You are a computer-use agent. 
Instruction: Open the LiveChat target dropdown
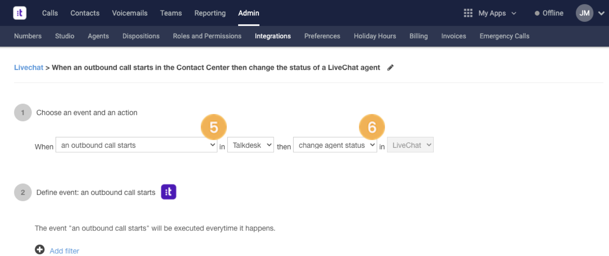click(410, 145)
